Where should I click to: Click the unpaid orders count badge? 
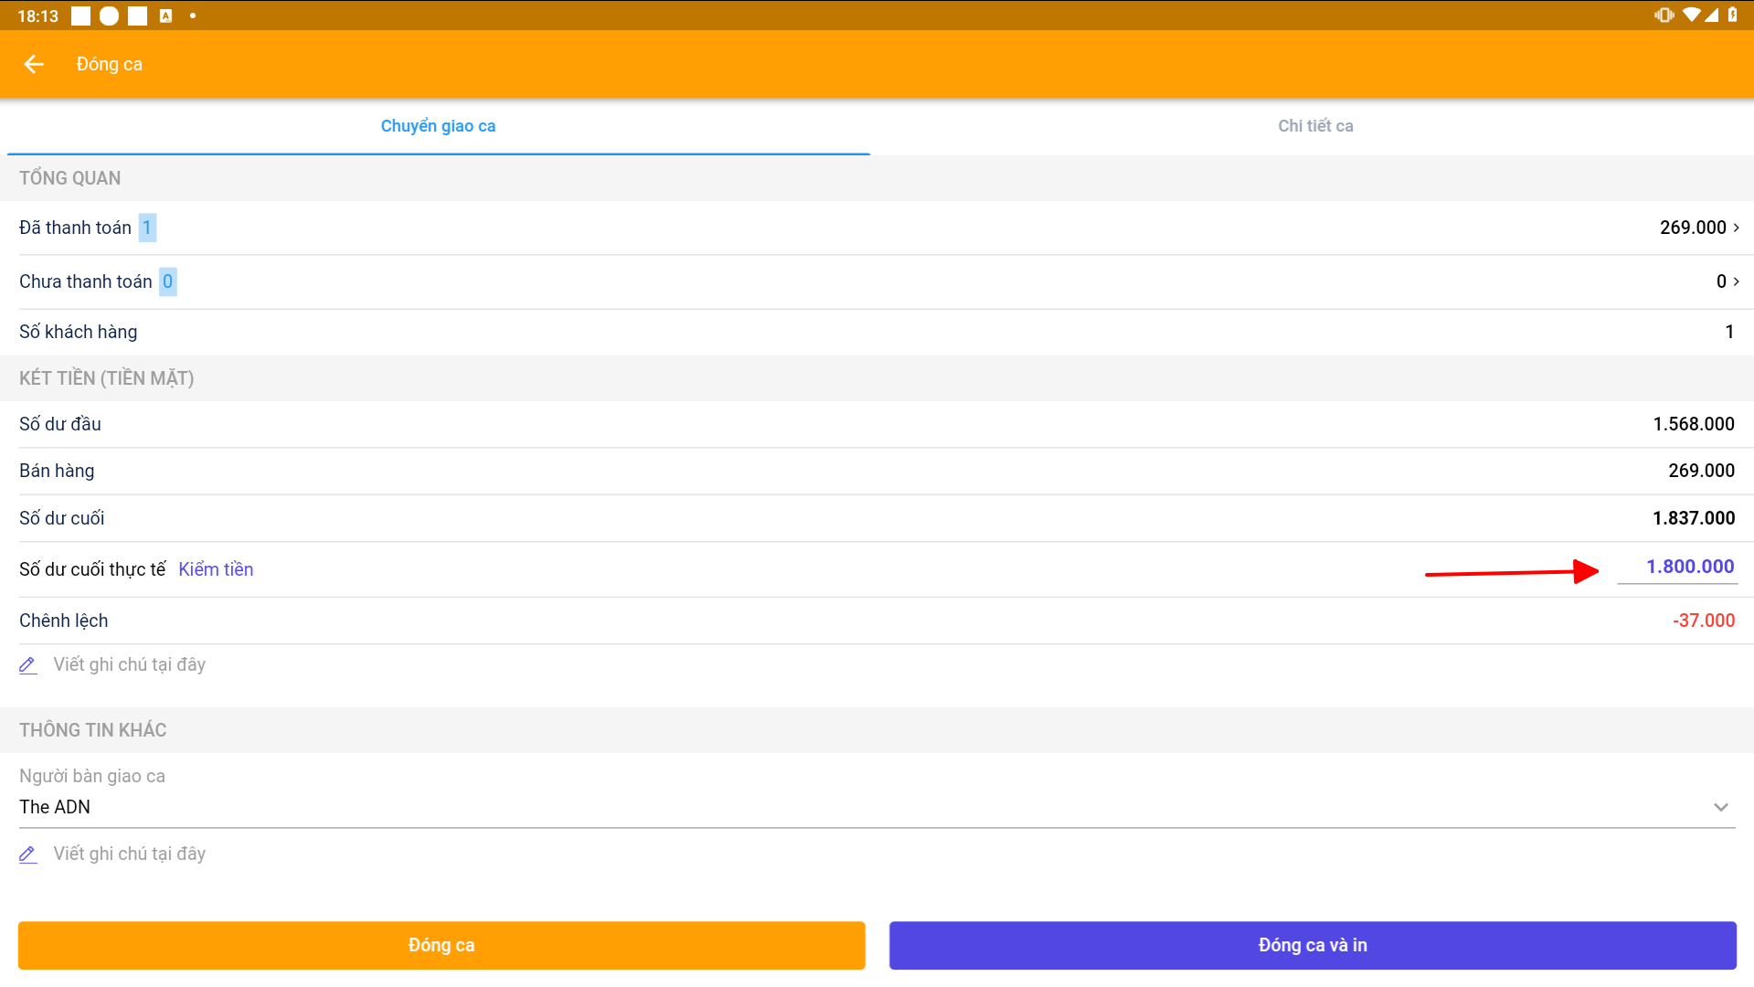click(x=167, y=281)
